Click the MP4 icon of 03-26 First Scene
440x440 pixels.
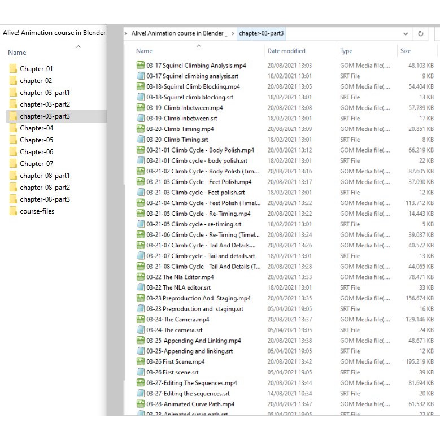141,361
